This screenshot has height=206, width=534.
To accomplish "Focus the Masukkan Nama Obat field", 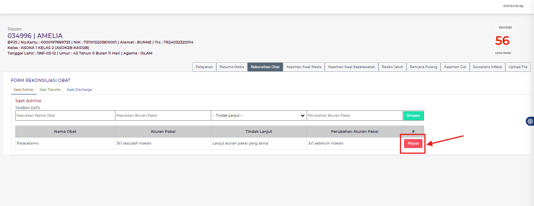I will point(65,116).
